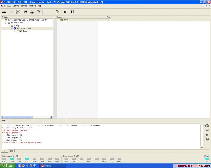Viewport: 211px width, 168px height.
Task: Click the task folder icon at the tree root
Action: pos(6,20)
